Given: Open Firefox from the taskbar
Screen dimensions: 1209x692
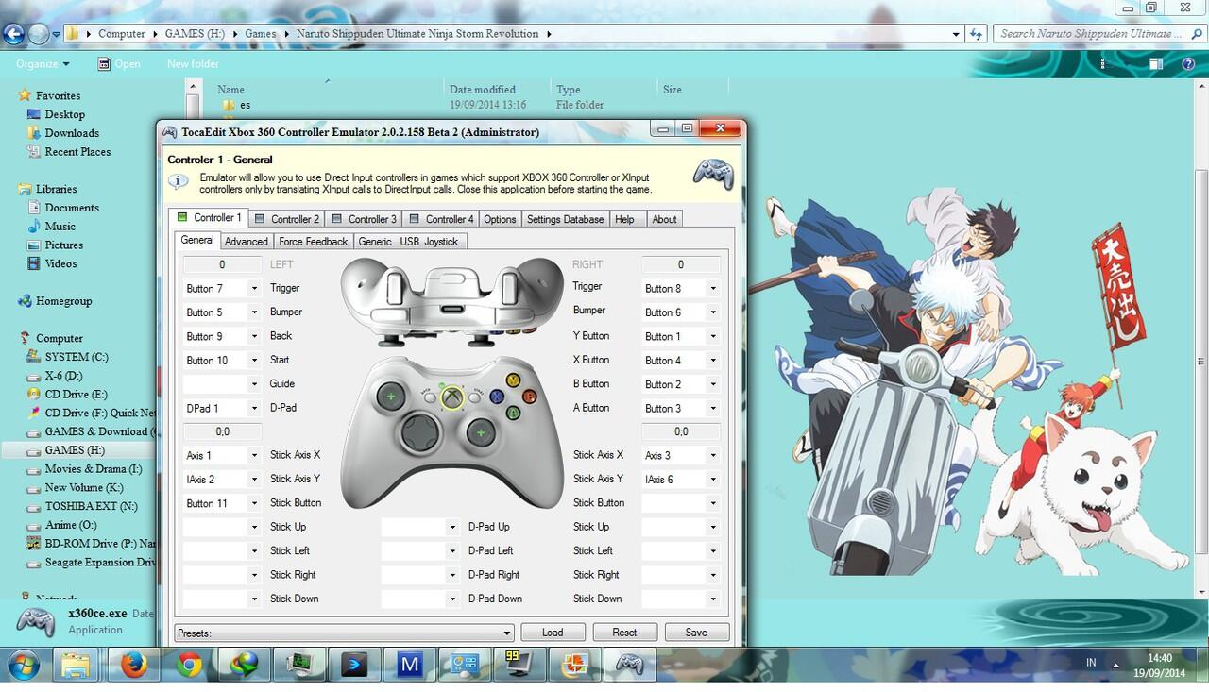Looking at the screenshot, I should pos(135,665).
